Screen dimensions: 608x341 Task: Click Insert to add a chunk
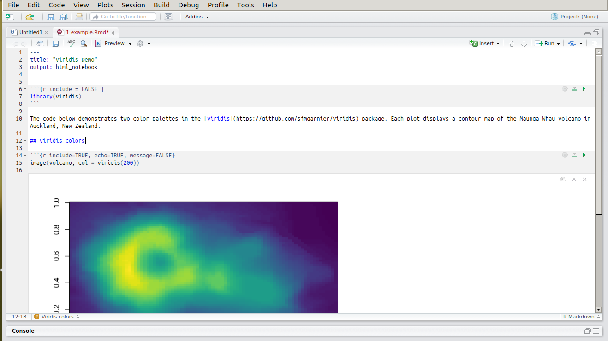point(484,43)
